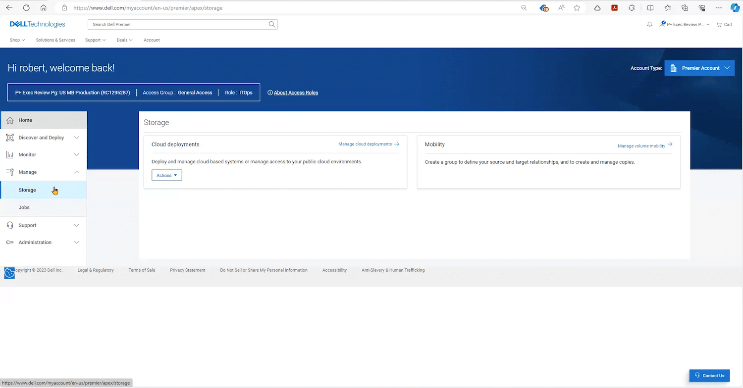
Task: Open Legal & Regulatory link
Action: (x=96, y=270)
